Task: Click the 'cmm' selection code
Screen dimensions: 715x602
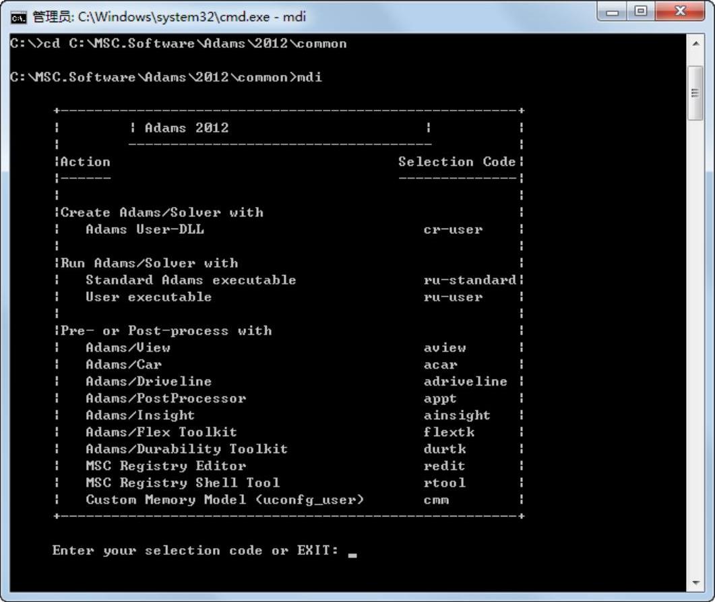Action: (x=437, y=500)
